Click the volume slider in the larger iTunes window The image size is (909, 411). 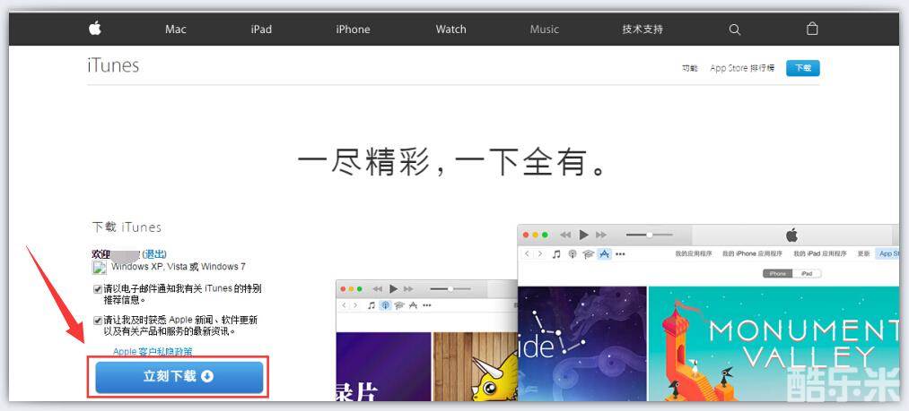point(649,235)
